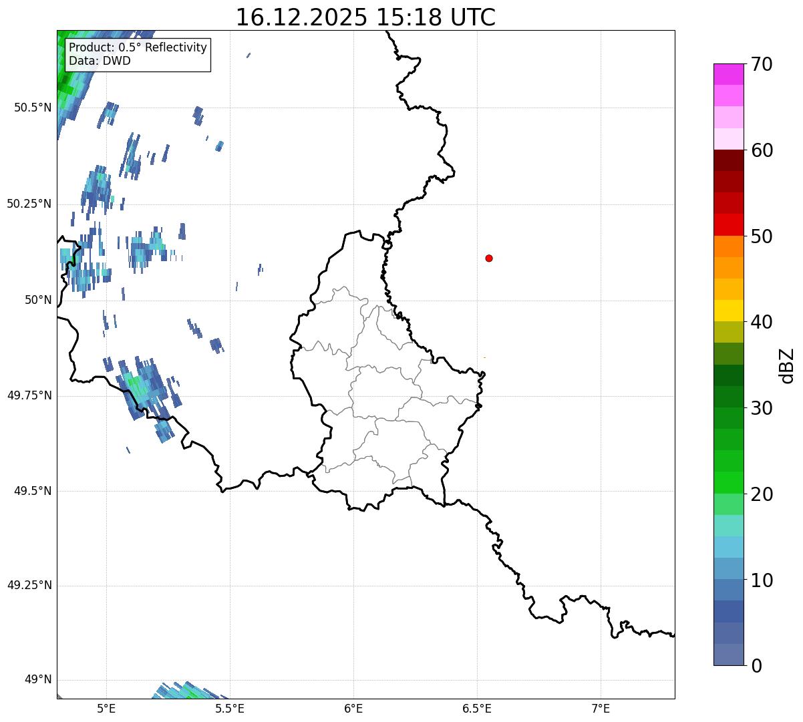
Task: Pick the dark maroon colorbar swatch below 60
Action: (x=729, y=160)
